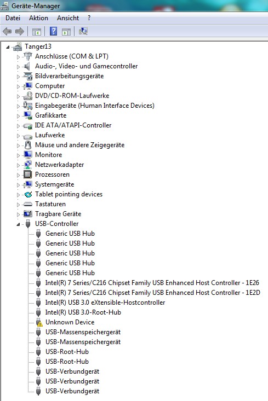The image size is (268, 401).
Task: Click the show/hide console tree icon
Action: click(x=37, y=32)
